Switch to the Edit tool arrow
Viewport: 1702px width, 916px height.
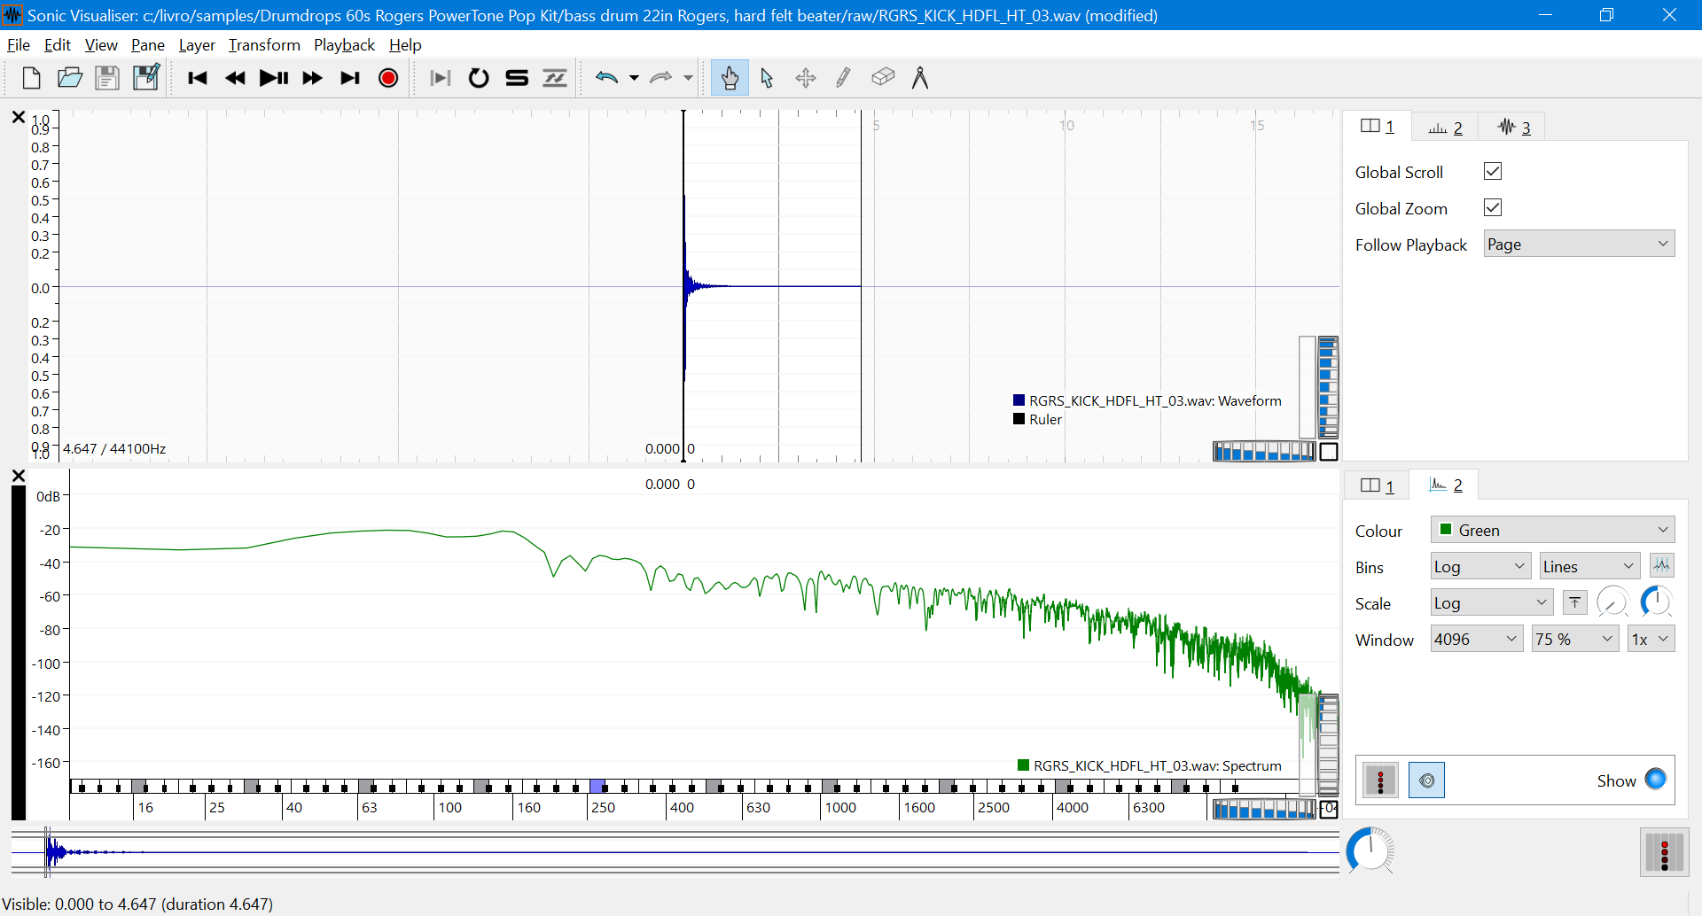pyautogui.click(x=768, y=77)
